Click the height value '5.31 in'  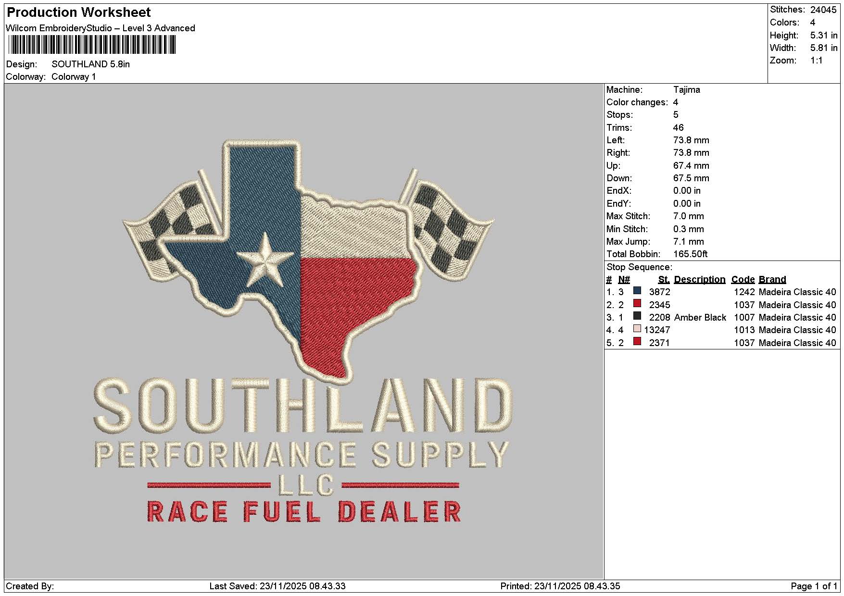click(x=824, y=36)
